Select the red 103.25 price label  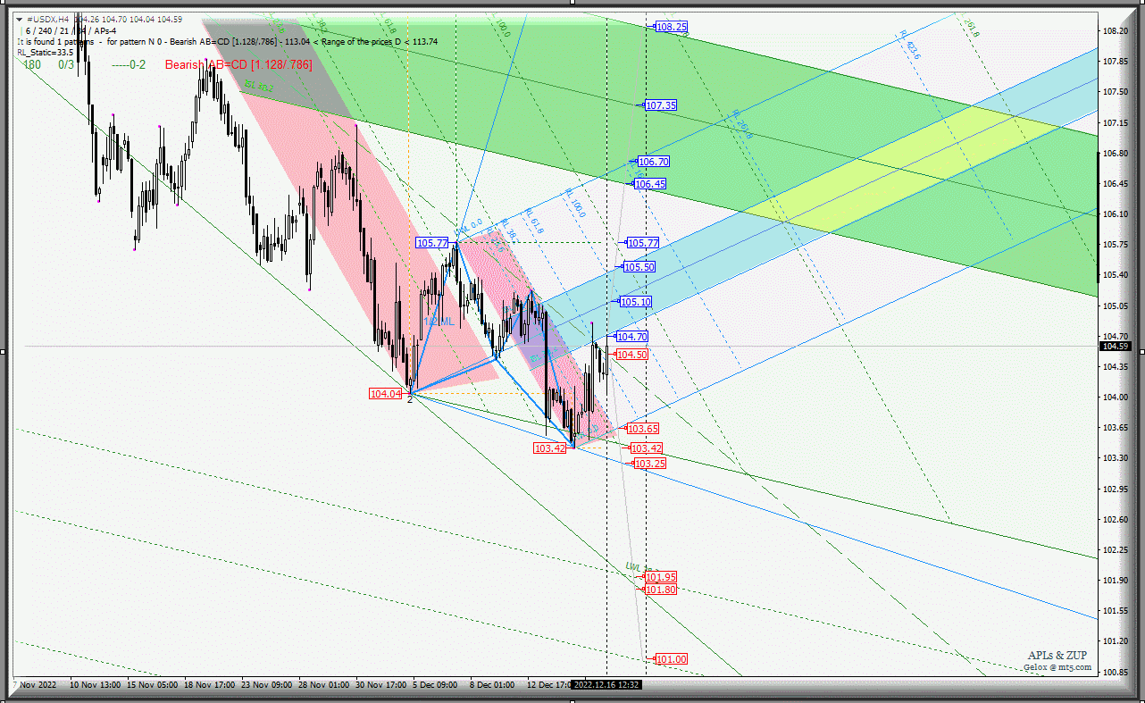[x=649, y=464]
